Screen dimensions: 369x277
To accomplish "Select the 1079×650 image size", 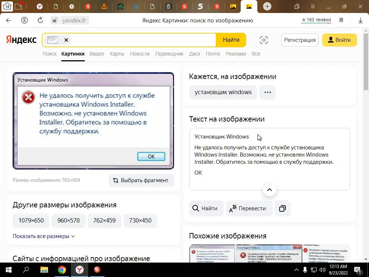I will coord(31,220).
